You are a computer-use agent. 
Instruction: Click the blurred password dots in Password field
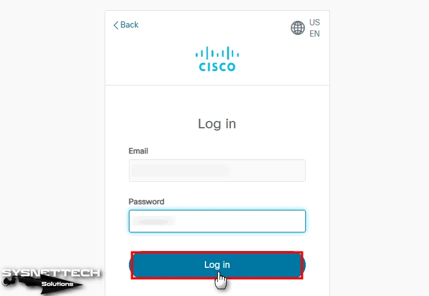point(154,221)
